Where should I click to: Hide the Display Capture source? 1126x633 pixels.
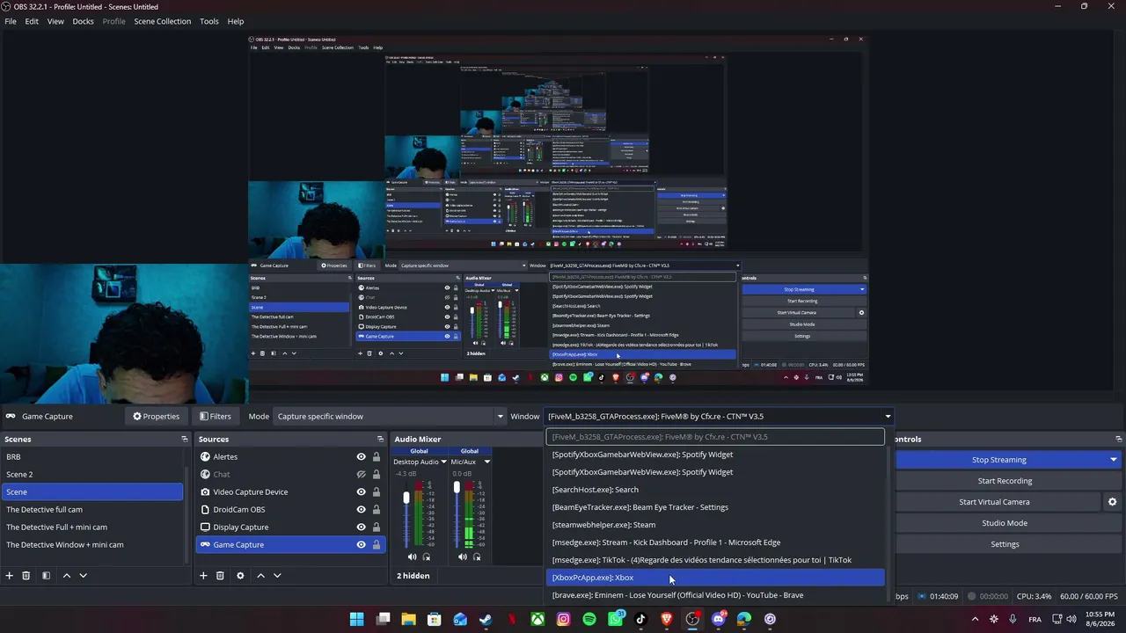click(361, 527)
